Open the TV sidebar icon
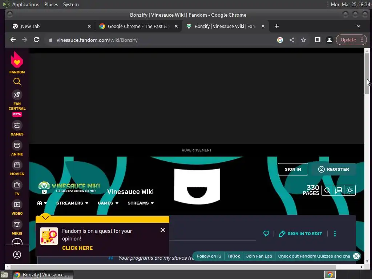 coord(17,185)
